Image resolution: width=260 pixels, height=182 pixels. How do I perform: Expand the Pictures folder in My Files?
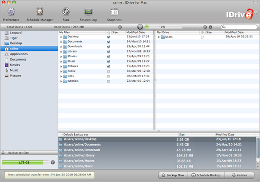(61, 67)
